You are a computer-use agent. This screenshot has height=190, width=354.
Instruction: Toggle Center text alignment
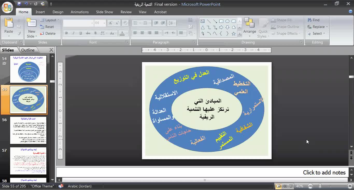coord(142,33)
